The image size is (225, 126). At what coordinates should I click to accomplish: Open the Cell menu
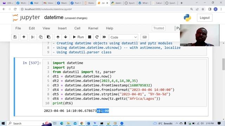click(77, 28)
